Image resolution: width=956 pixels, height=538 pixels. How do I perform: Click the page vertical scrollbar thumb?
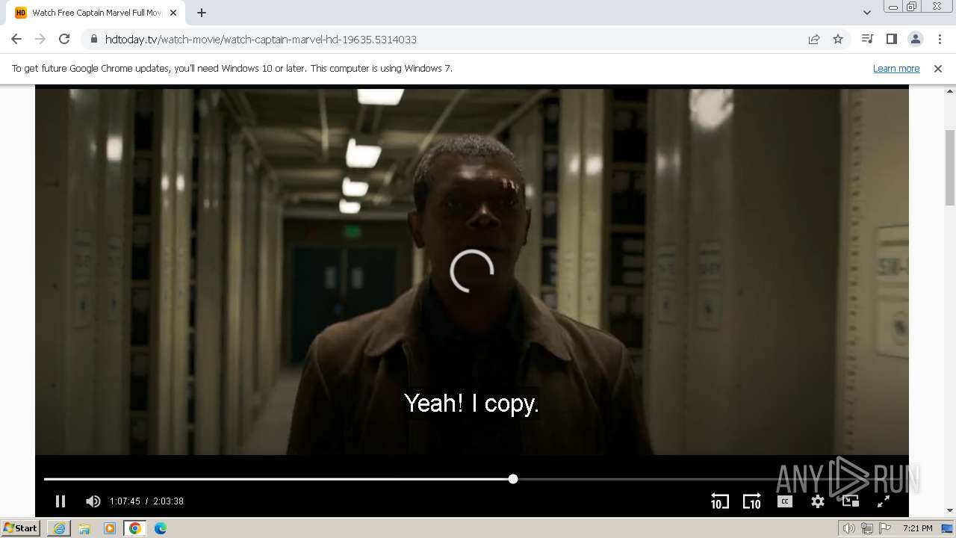tap(950, 167)
